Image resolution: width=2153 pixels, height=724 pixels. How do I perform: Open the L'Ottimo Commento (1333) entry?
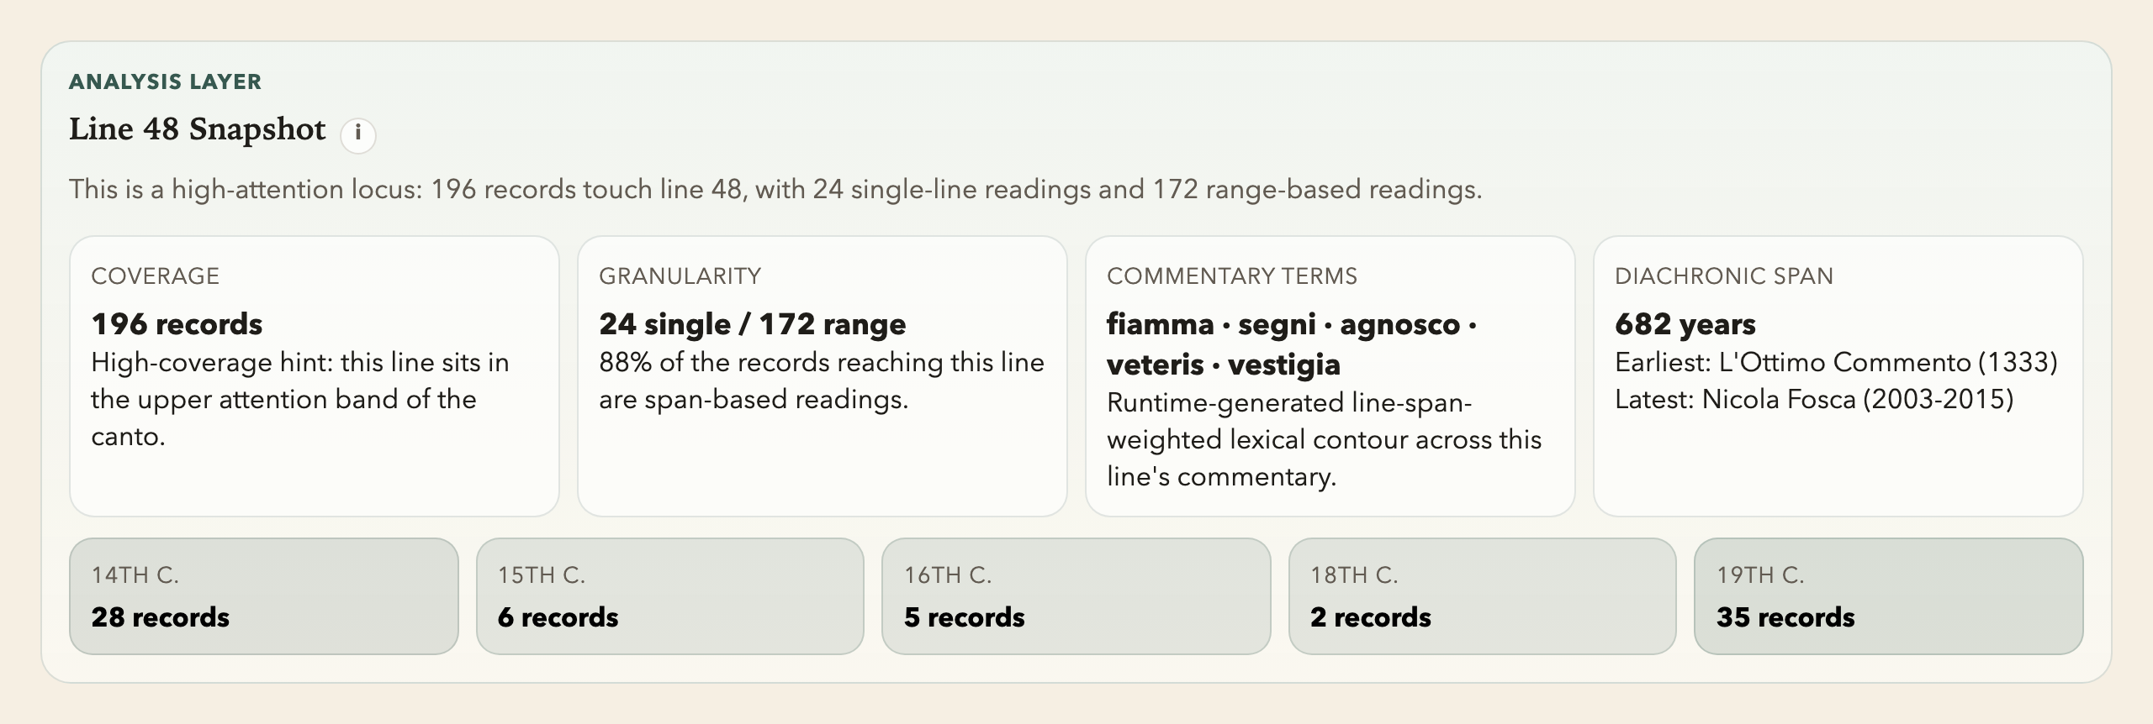1833,363
